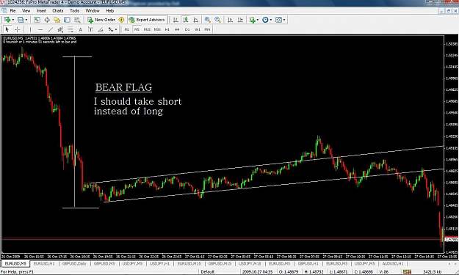The image size is (459, 275).
Task: Switch timeframe to M15
Action: (x=147, y=29)
